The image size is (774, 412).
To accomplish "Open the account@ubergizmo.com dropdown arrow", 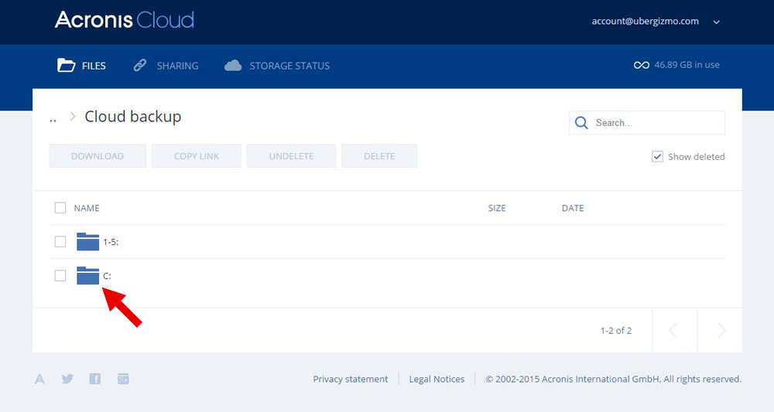I will tap(716, 22).
